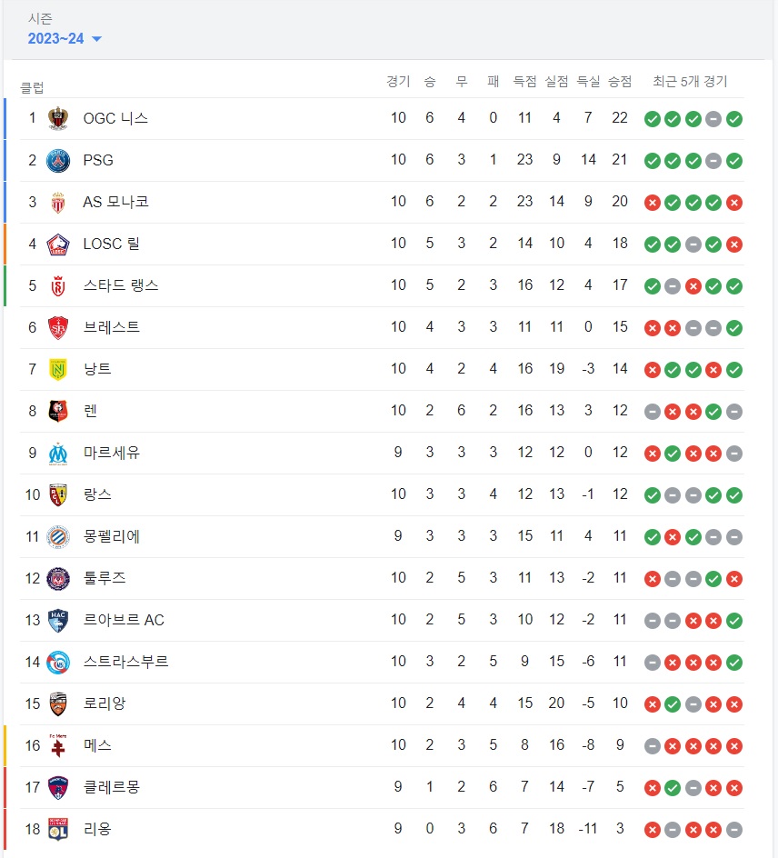The height and width of the screenshot is (858, 778).
Task: Click the 리옹 club badge
Action: (58, 830)
